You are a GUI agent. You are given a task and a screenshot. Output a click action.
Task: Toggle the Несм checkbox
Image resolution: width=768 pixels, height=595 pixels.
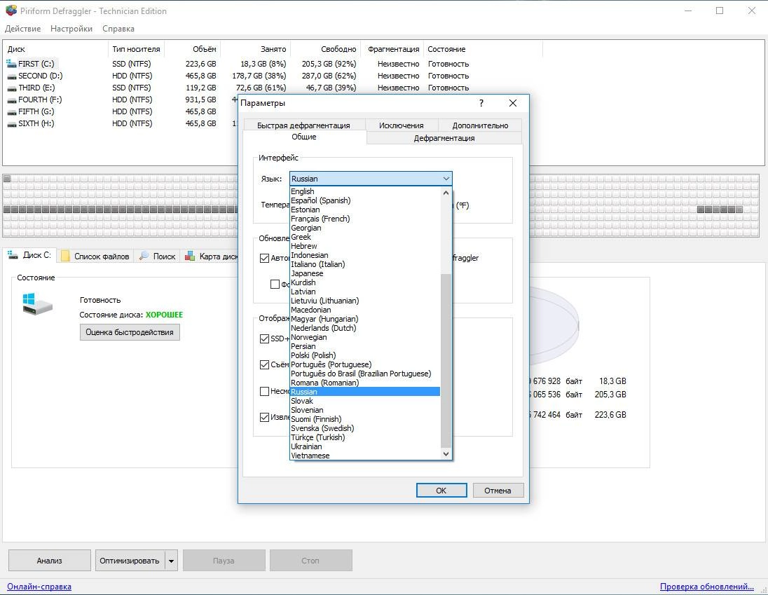click(x=264, y=391)
